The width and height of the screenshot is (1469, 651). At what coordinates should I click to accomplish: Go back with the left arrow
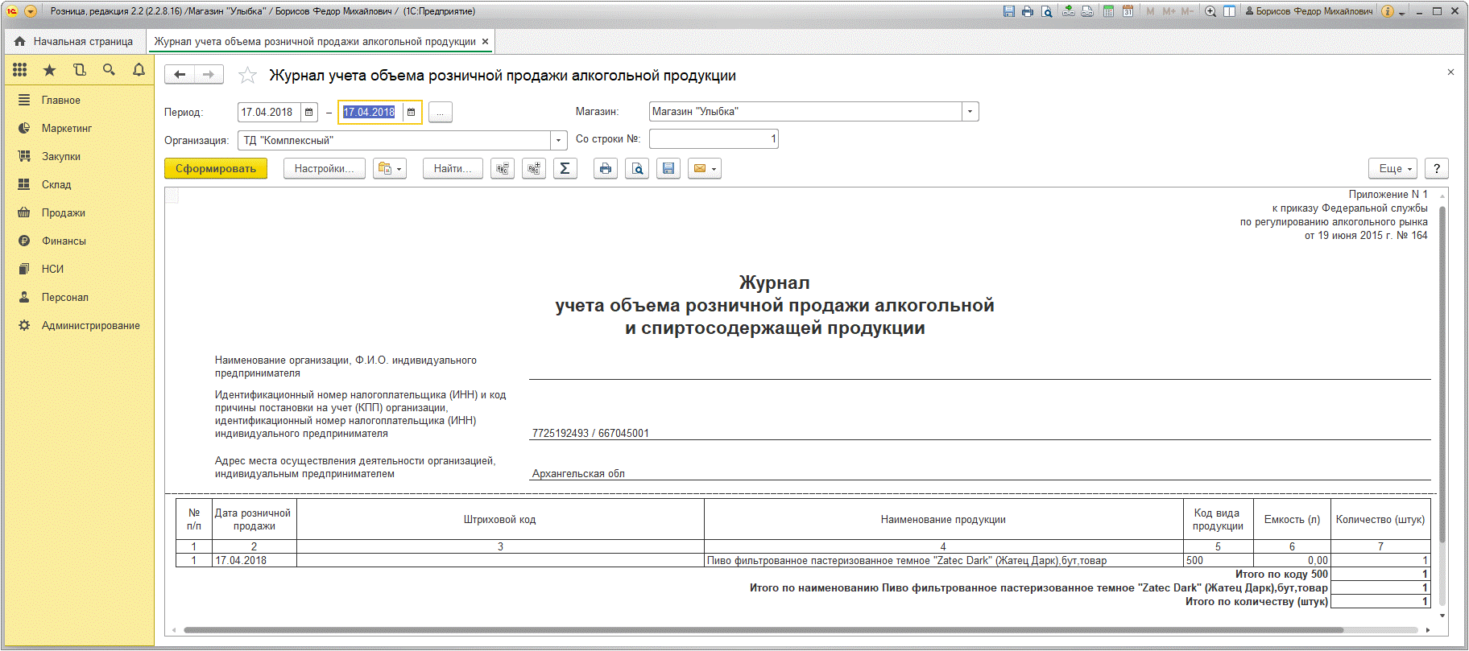coord(180,75)
